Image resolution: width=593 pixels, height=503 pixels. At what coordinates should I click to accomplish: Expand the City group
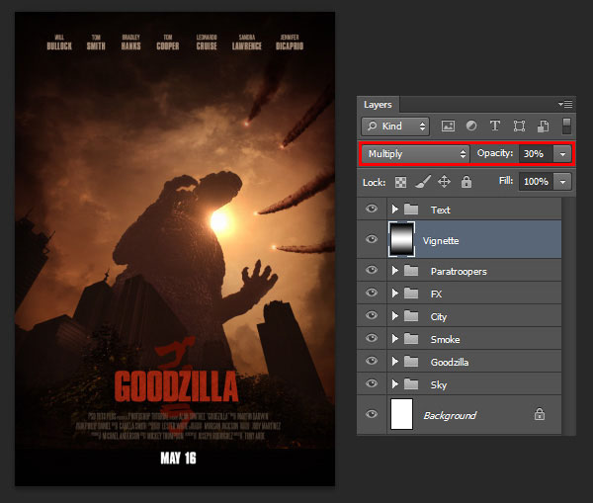coord(394,316)
